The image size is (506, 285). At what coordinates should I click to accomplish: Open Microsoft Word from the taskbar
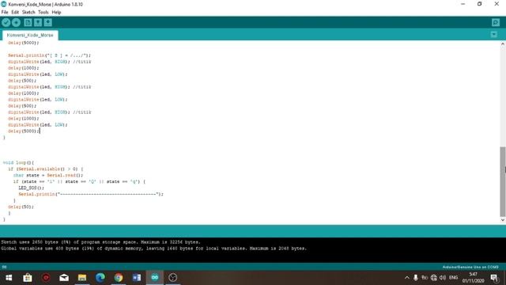pyautogui.click(x=137, y=278)
